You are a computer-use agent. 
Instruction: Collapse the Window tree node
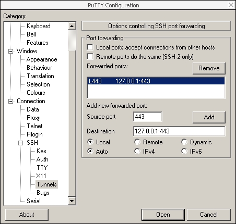(11, 51)
